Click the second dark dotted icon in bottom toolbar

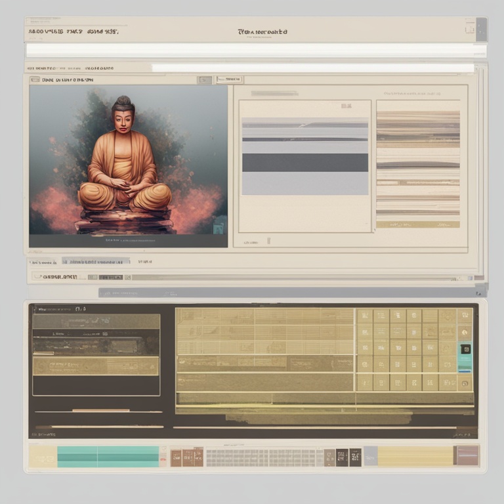[x=355, y=457]
